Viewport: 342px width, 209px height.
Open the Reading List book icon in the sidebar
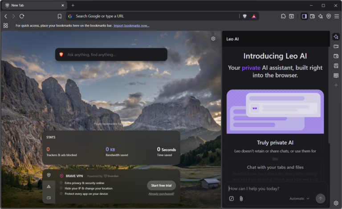(336, 76)
